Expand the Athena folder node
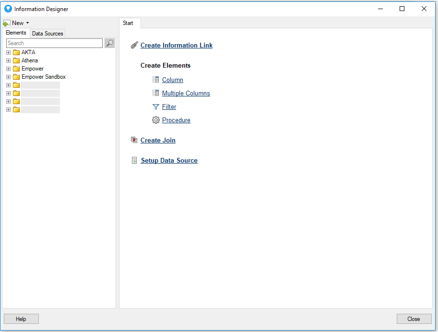Image resolution: width=438 pixels, height=332 pixels. point(8,60)
